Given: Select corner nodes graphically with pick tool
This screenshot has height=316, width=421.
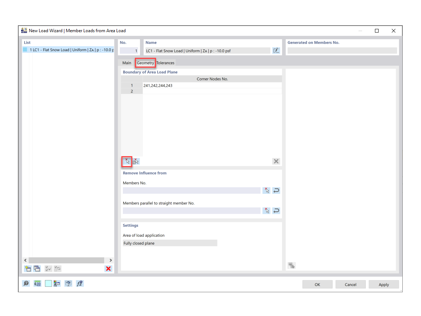Looking at the screenshot, I should coord(126,161).
